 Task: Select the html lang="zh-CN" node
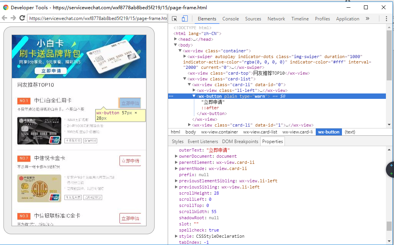click(197, 33)
